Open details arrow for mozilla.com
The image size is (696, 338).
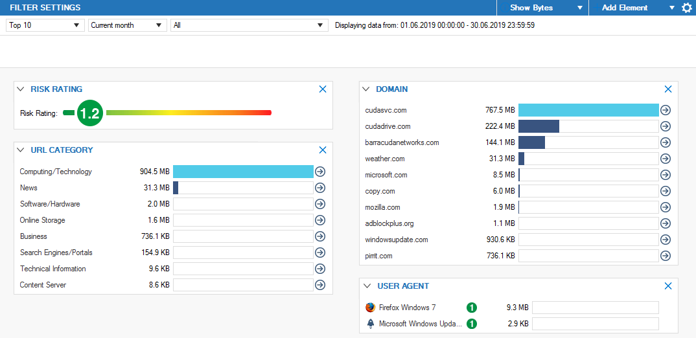(x=665, y=207)
